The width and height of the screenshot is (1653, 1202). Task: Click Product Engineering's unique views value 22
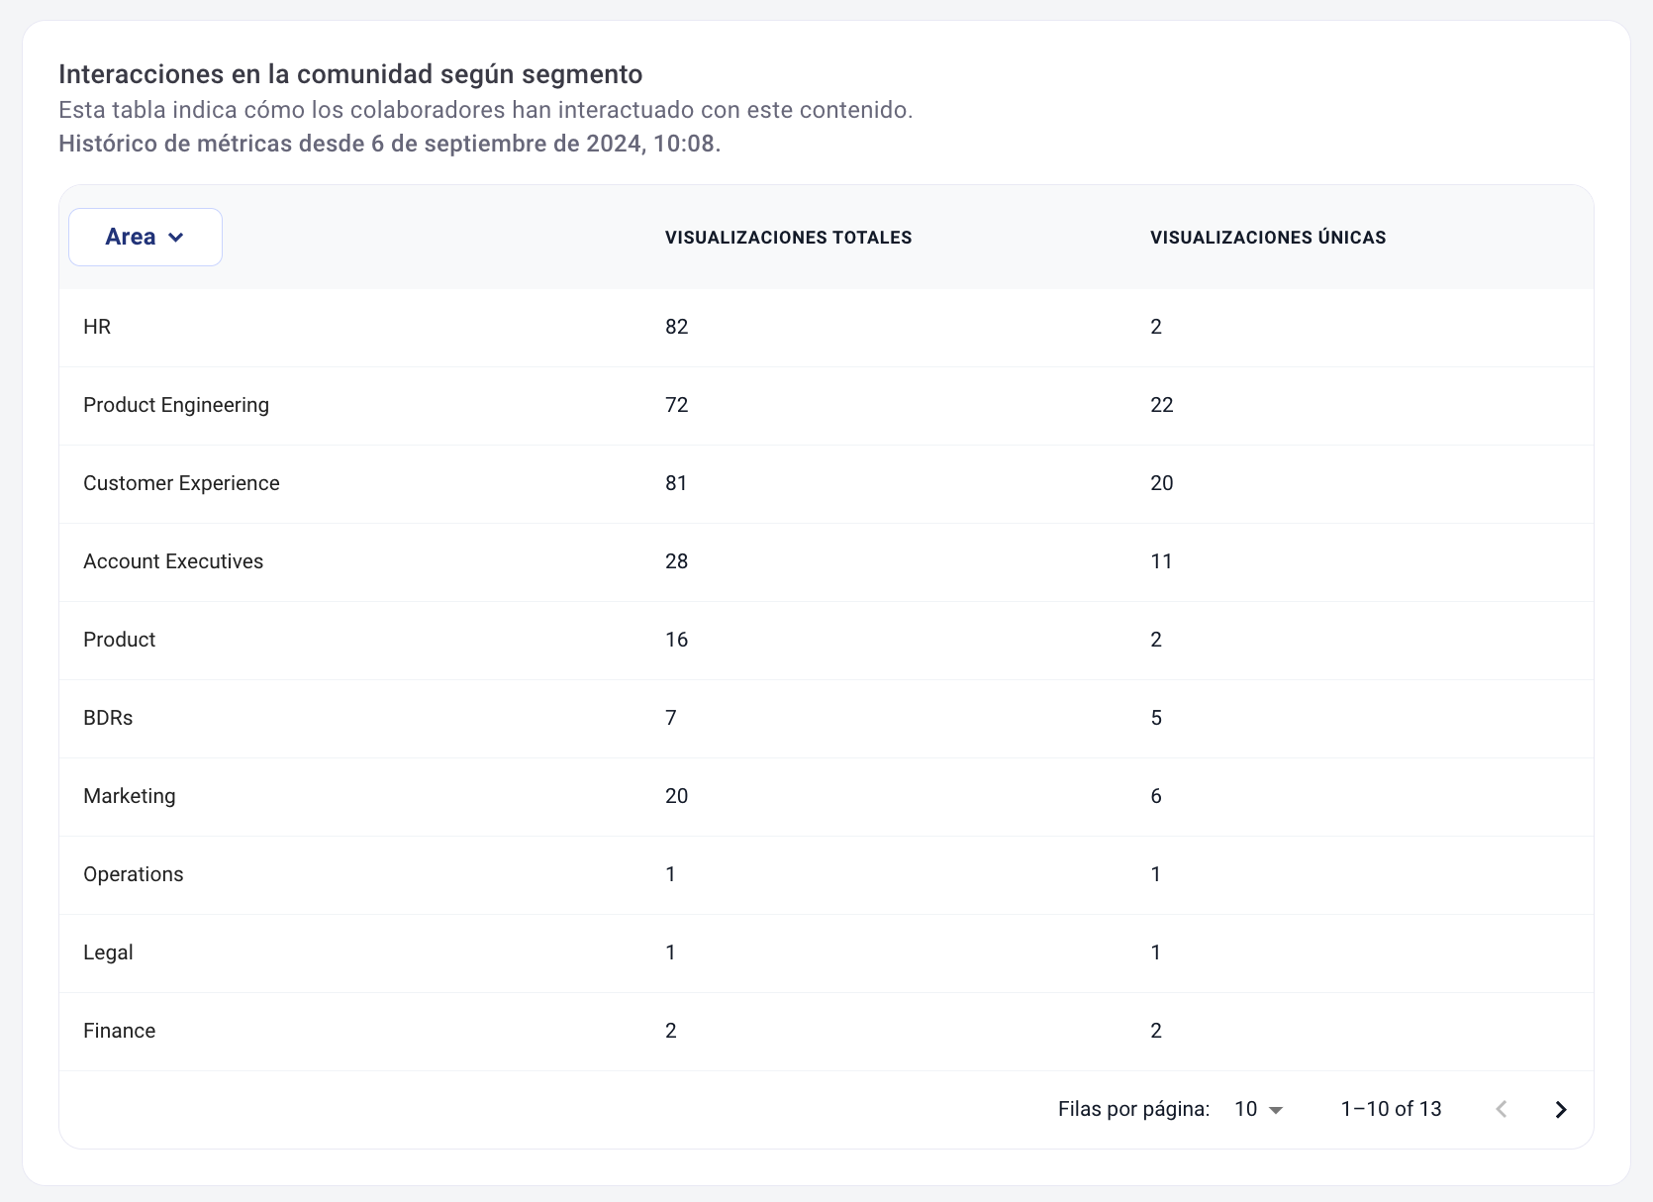coord(1161,405)
